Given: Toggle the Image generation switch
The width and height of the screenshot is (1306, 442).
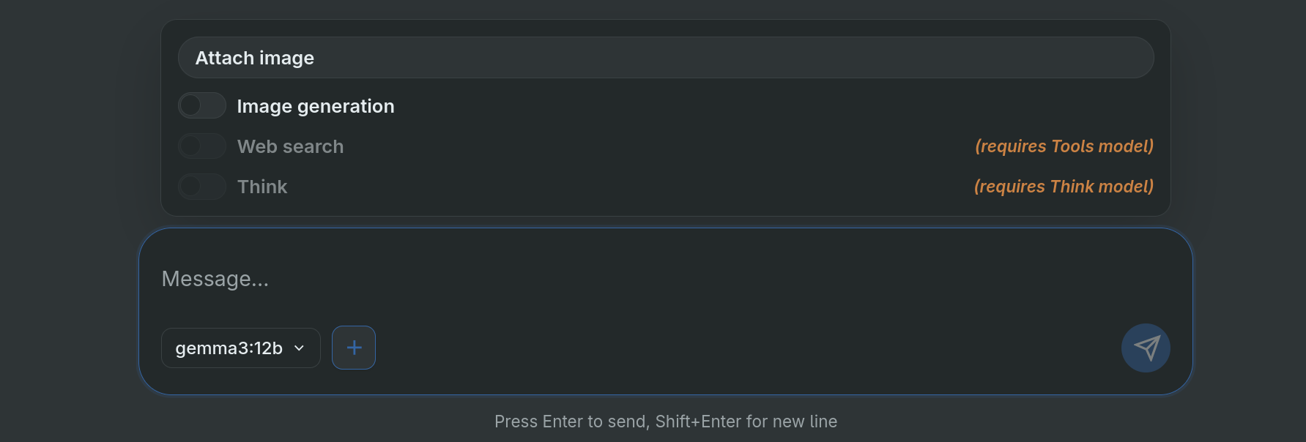Looking at the screenshot, I should click(202, 105).
